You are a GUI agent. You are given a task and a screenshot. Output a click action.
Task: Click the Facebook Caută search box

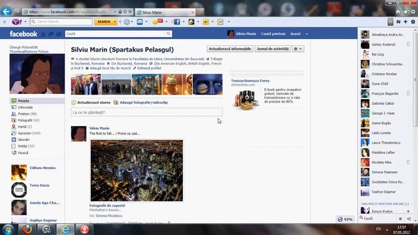point(115,34)
